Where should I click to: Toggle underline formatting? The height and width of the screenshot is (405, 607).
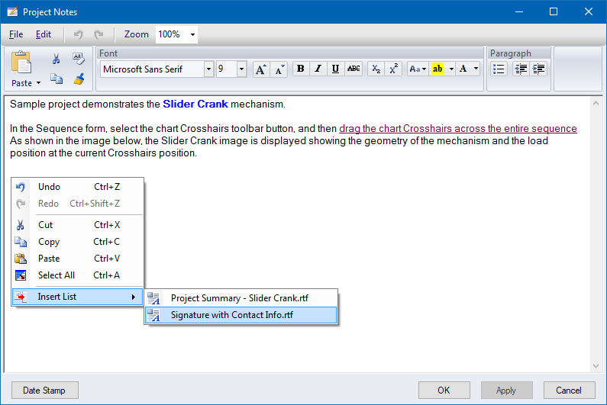click(x=335, y=69)
